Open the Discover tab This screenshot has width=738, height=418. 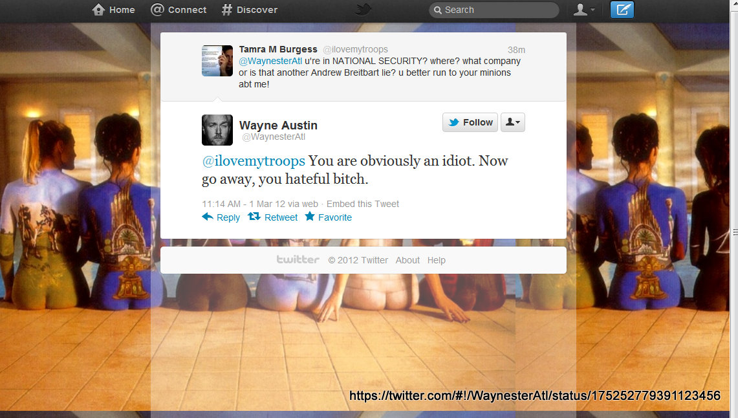pos(250,10)
